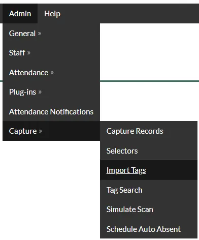The image size is (199, 240).
Task: Click the underlined Import Tags link
Action: [126, 170]
